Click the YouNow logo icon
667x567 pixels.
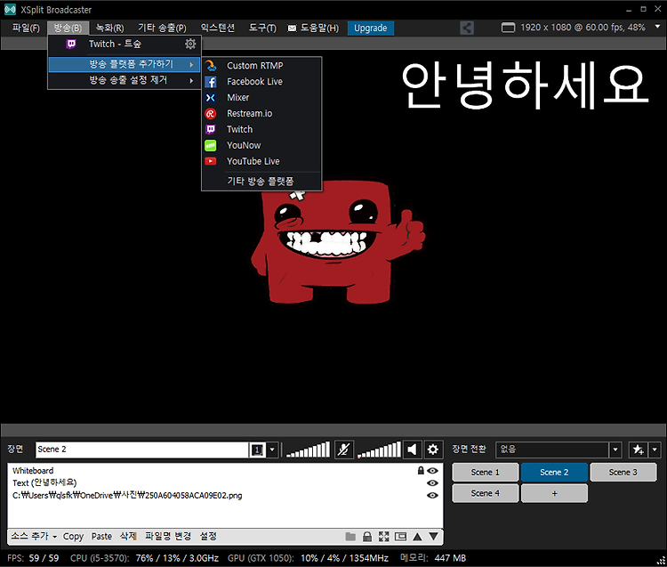tap(211, 146)
